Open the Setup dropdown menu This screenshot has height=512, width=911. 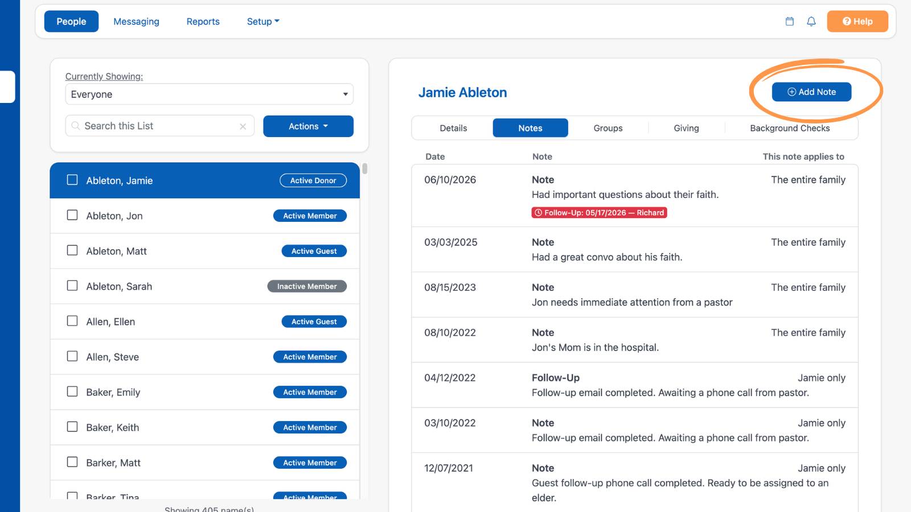tap(263, 22)
